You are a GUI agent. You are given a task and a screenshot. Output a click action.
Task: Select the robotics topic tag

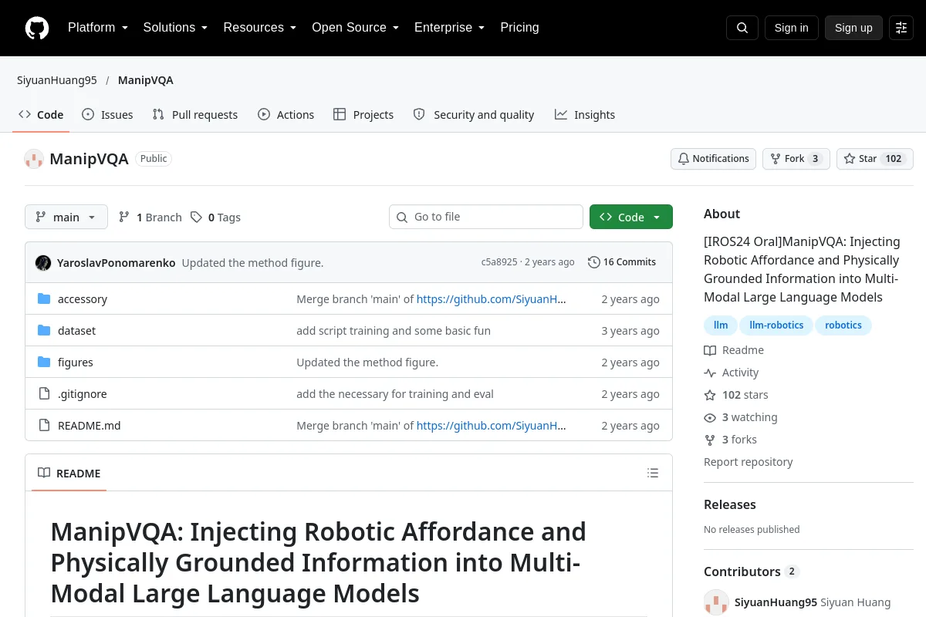coord(843,325)
